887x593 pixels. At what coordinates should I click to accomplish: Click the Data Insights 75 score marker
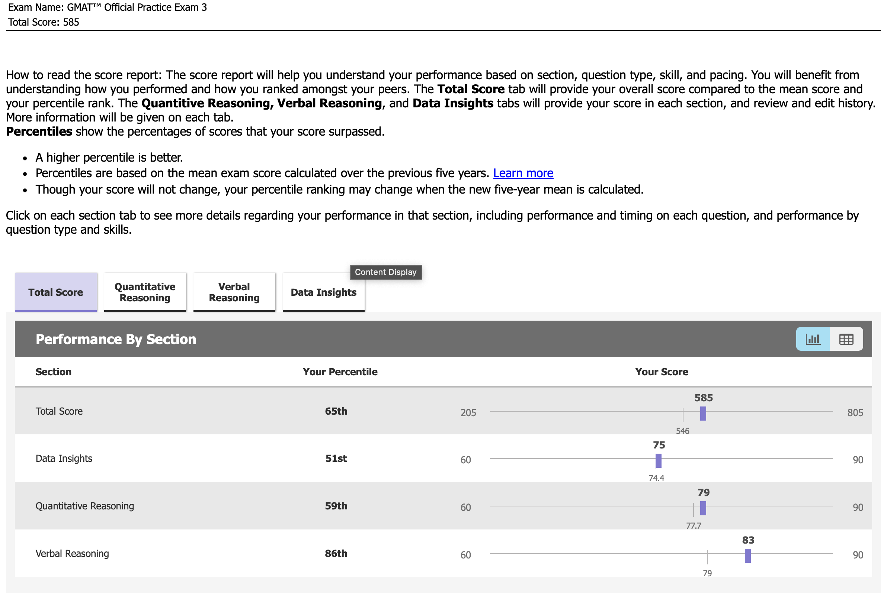(658, 461)
